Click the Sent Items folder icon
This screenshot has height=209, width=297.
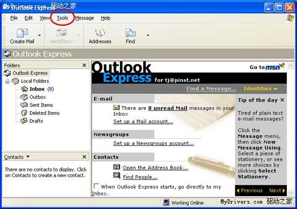[x=24, y=105]
